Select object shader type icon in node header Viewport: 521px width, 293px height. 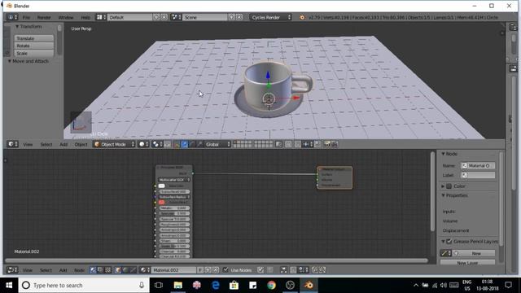tap(117, 270)
